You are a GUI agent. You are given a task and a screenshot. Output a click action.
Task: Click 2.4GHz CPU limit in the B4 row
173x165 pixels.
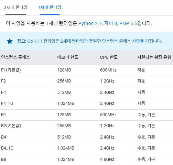coord(107,137)
